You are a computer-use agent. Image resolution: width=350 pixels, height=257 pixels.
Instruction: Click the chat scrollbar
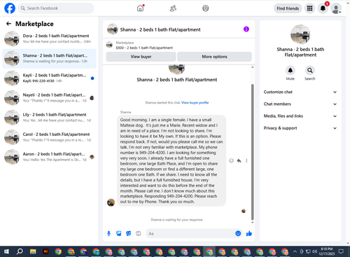click(252, 152)
